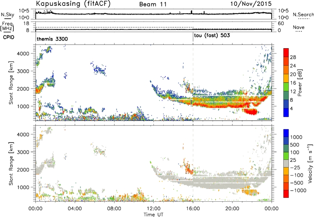Click Slant Range [km] label of power panel
Viewport: 314px width, 217px height.
(11, 83)
